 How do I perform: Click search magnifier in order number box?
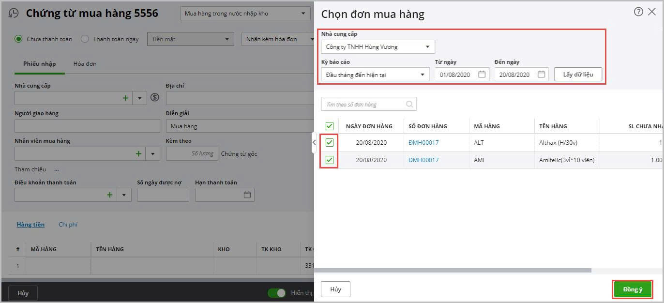pyautogui.click(x=409, y=104)
